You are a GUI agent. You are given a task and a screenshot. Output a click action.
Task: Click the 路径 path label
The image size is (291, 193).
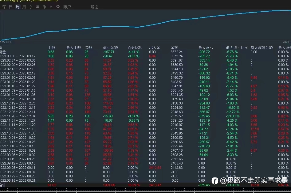point(94,7)
